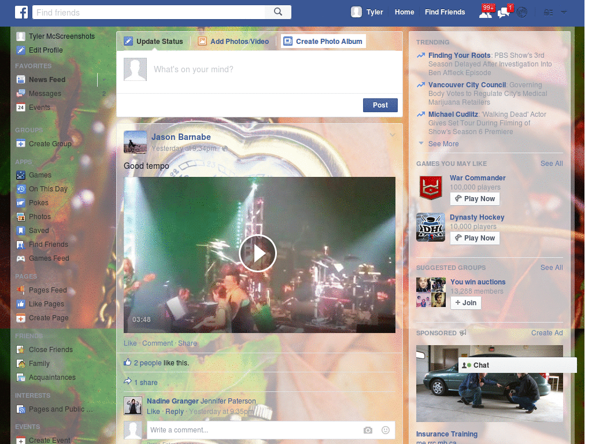The height and width of the screenshot is (444, 592).
Task: Click the Photos sidebar icon
Action: (21, 216)
